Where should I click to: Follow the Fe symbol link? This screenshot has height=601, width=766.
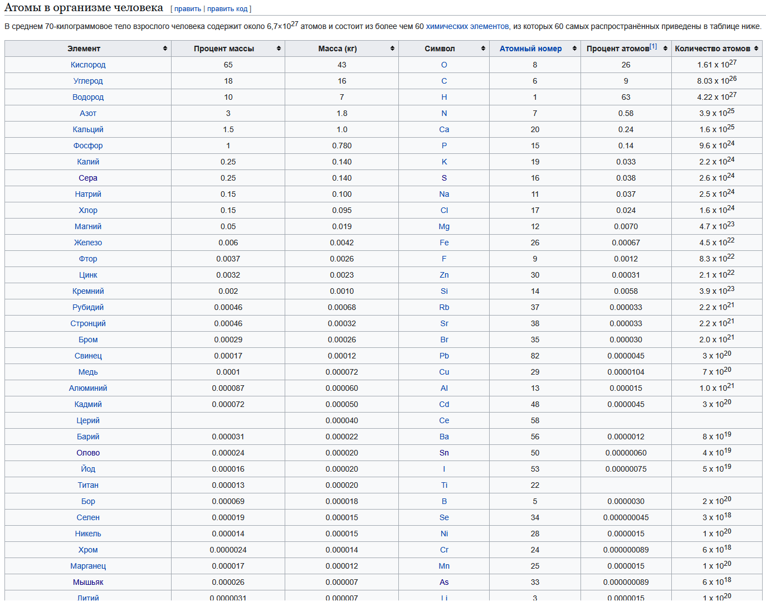coord(444,243)
